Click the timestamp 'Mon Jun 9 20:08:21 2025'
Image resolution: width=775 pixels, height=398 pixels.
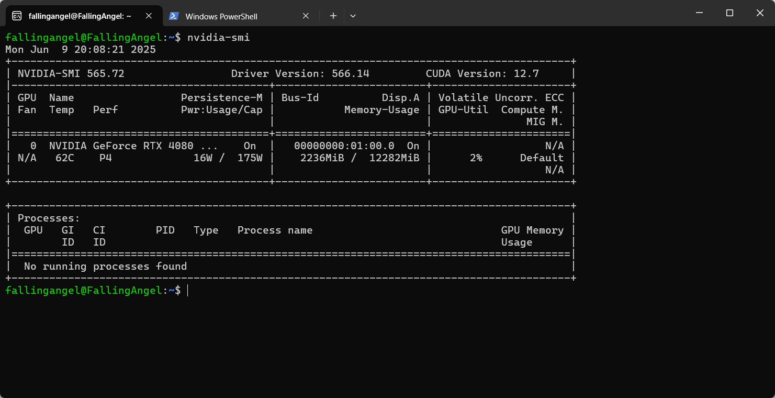pos(81,50)
